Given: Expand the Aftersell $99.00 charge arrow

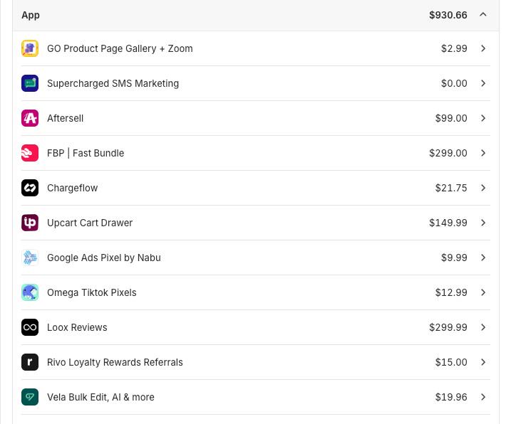Looking at the screenshot, I should click(x=483, y=118).
